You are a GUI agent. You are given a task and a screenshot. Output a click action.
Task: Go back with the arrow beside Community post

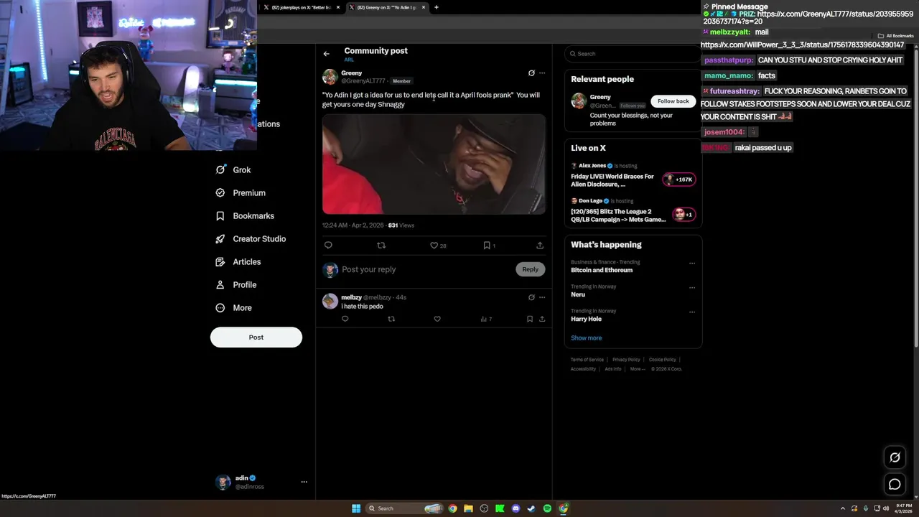pos(326,54)
